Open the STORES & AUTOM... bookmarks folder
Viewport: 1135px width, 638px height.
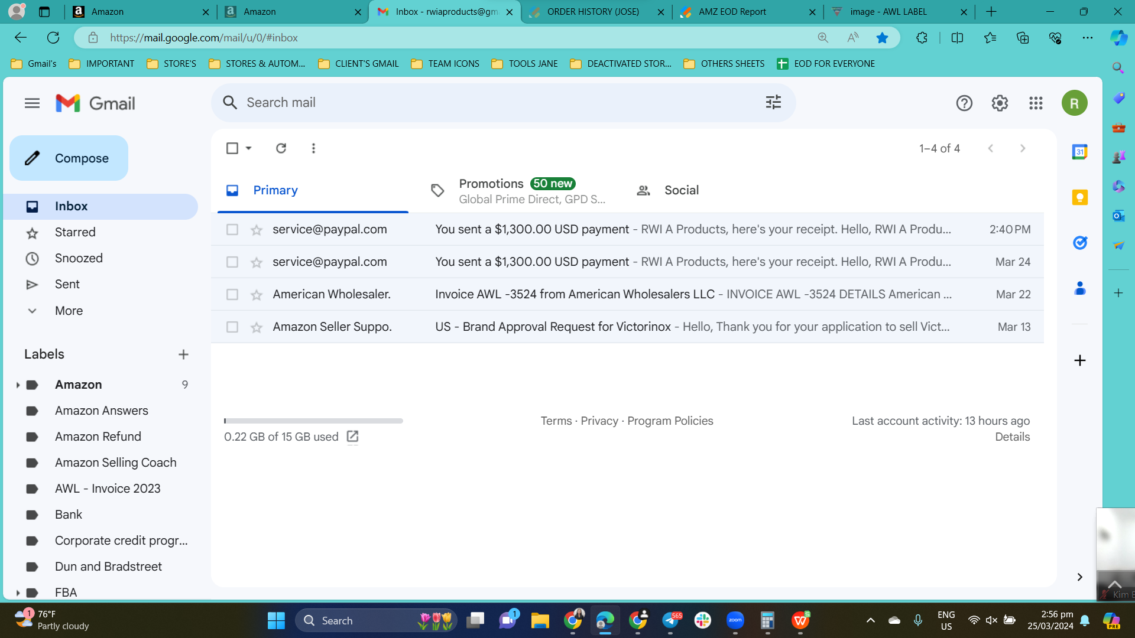click(257, 64)
